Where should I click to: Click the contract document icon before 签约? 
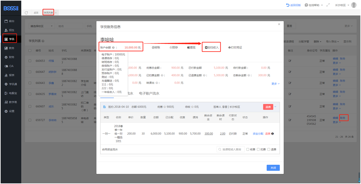click(x=105, y=107)
